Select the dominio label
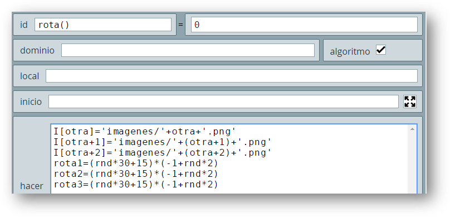 (x=37, y=51)
